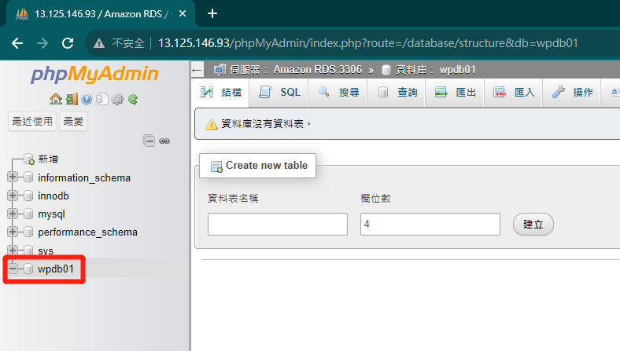Viewport: 620px width, 351px height.
Task: Open the 匯入 import tab
Action: 513,93
